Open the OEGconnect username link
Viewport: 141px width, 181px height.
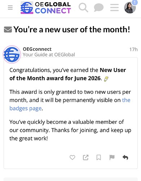[37, 49]
